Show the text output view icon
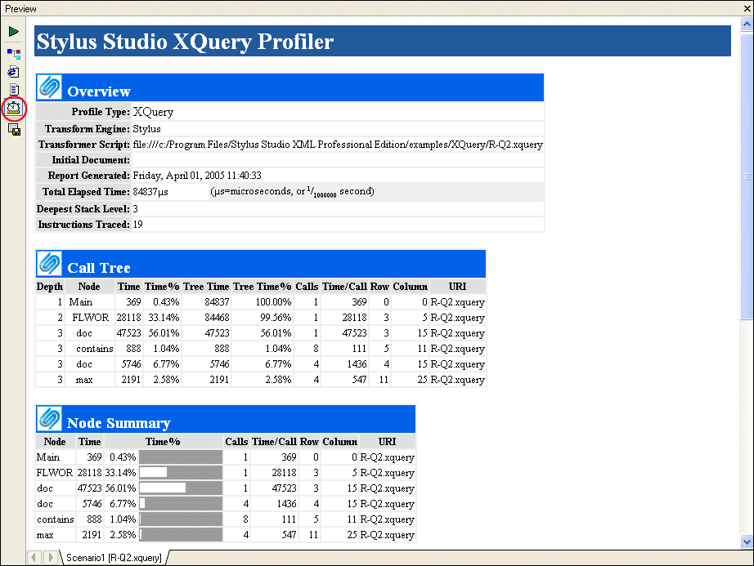 [14, 90]
